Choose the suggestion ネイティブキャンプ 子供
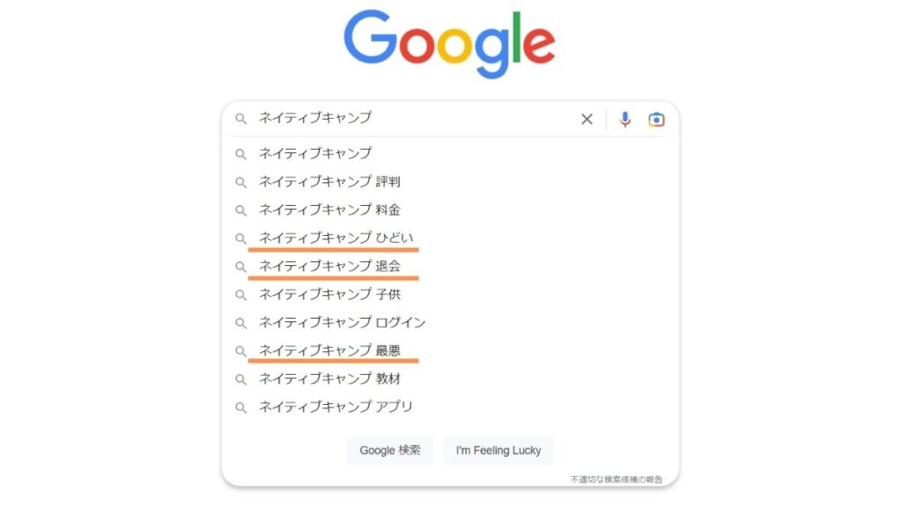 (329, 294)
